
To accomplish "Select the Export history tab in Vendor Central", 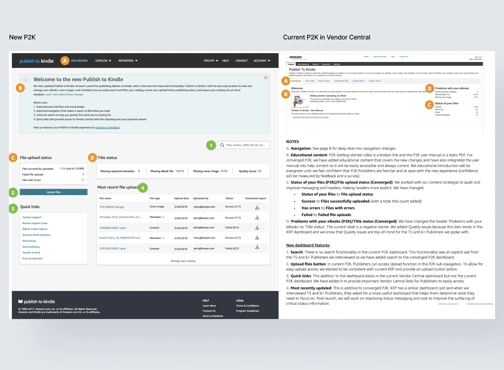I will 324,81.
